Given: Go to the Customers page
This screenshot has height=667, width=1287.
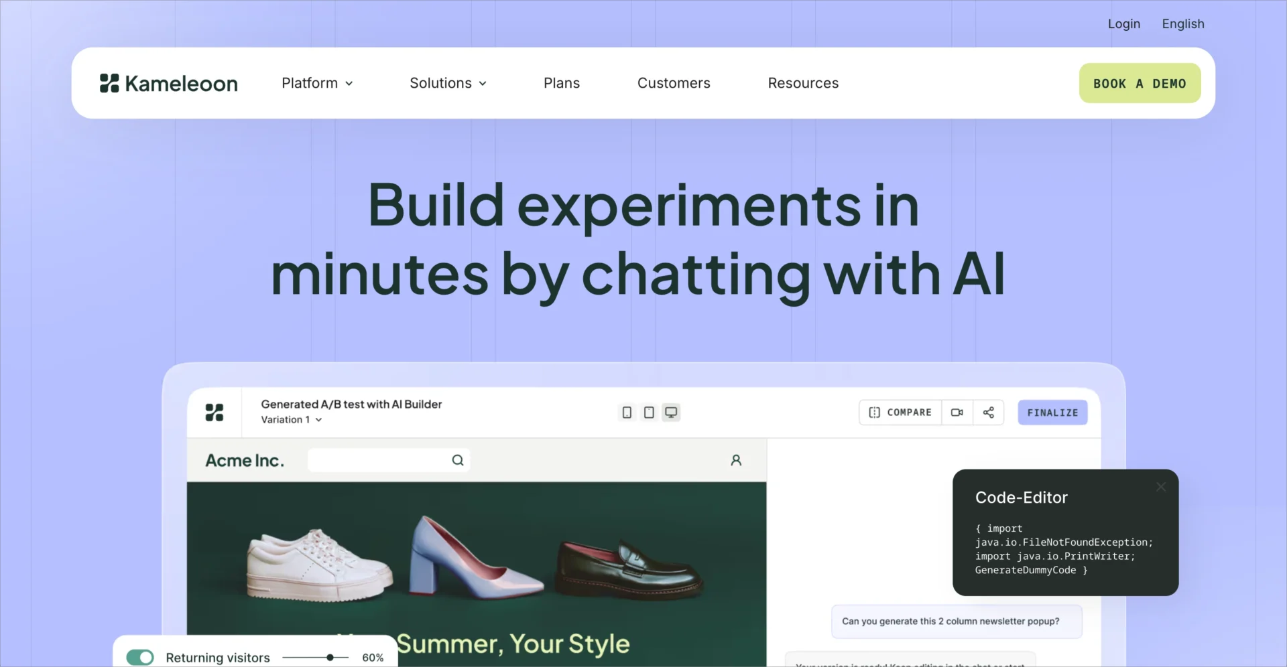Looking at the screenshot, I should coord(673,83).
